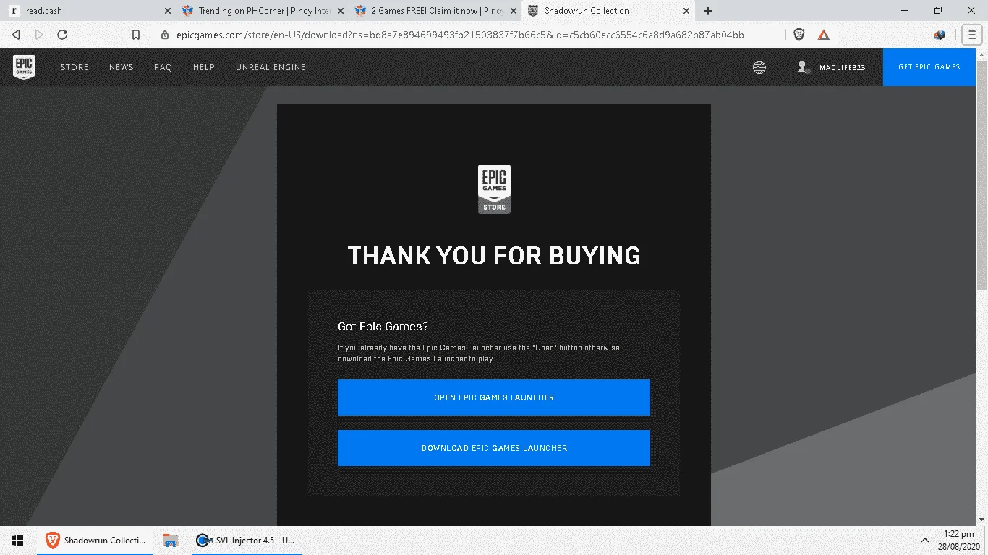Open the FAQ menu item
Image resolution: width=988 pixels, height=555 pixels.
pos(163,67)
